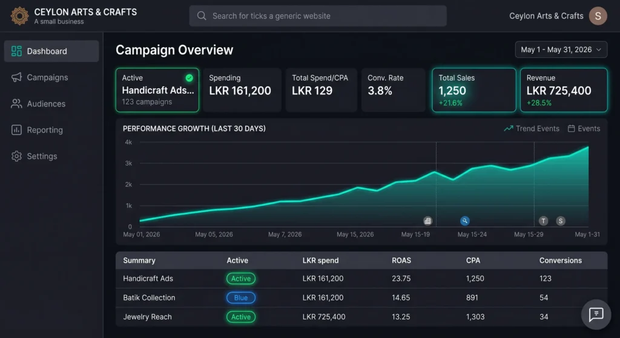This screenshot has width=620, height=338.
Task: Click the Settings gear icon
Action: click(x=16, y=157)
